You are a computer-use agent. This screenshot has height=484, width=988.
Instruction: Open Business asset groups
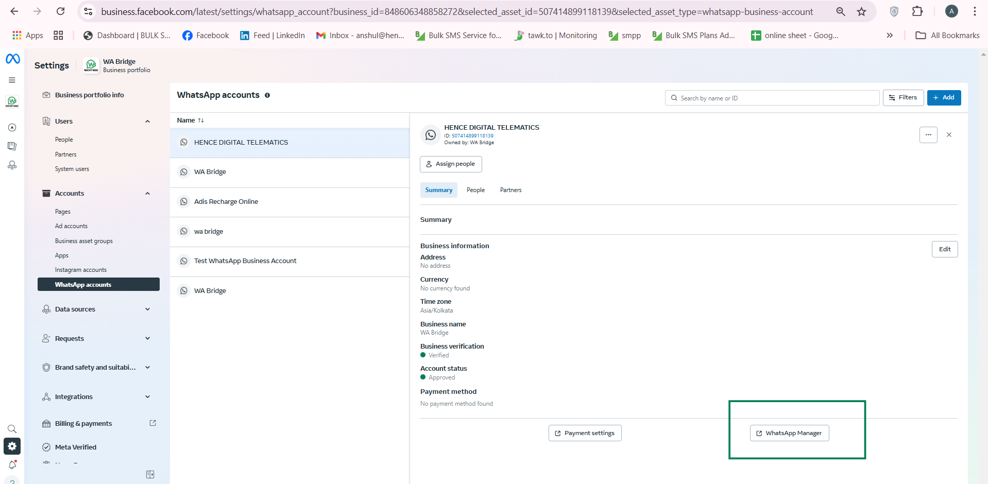click(x=84, y=241)
